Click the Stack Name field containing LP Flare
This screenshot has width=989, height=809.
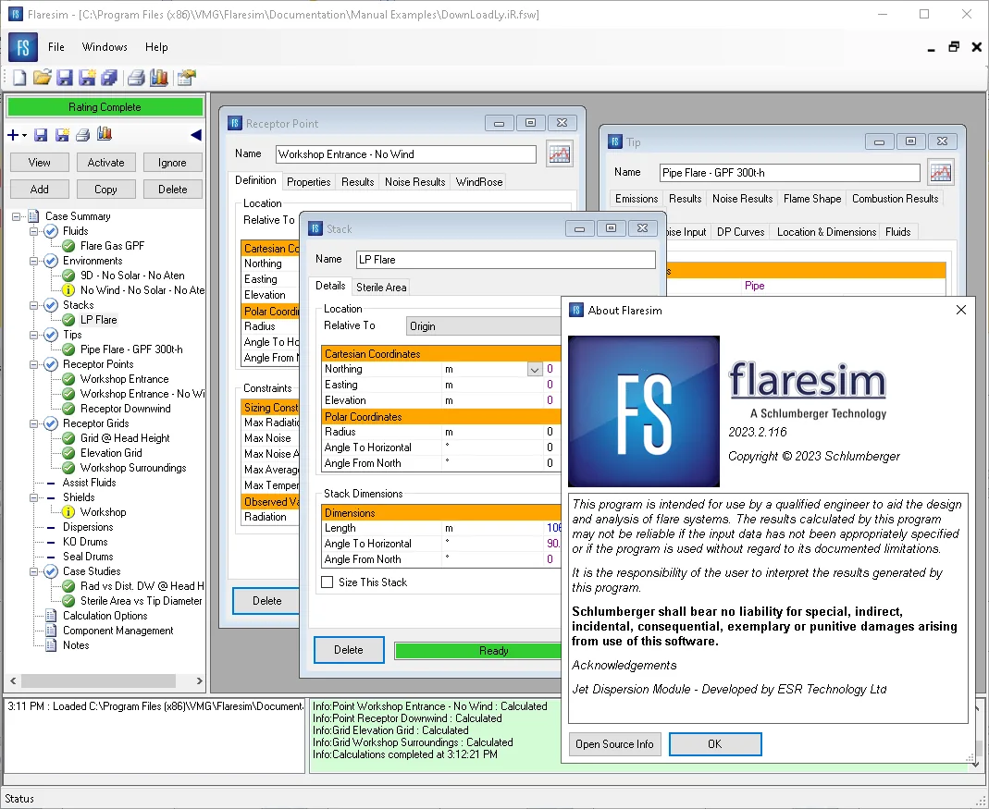coord(505,260)
